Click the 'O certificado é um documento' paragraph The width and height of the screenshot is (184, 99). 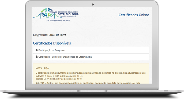tap(91, 74)
